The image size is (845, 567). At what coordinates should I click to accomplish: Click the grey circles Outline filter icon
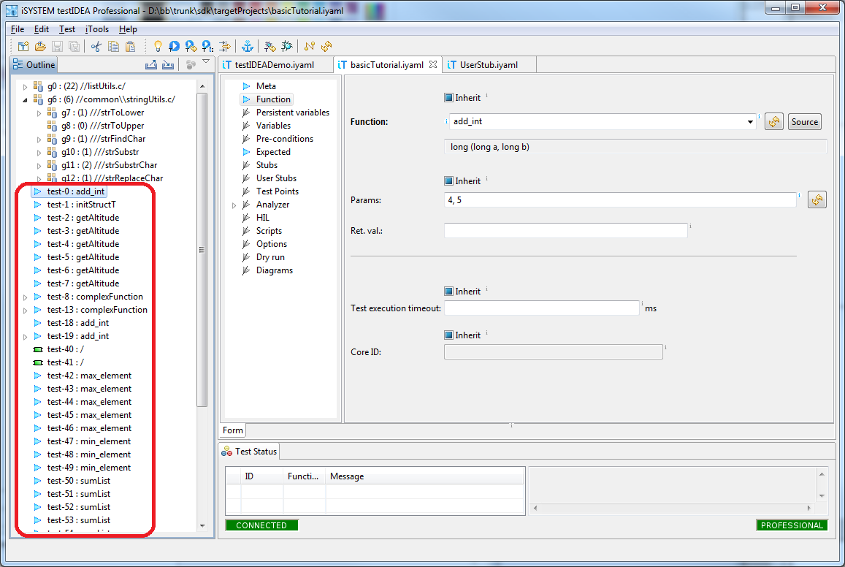191,65
